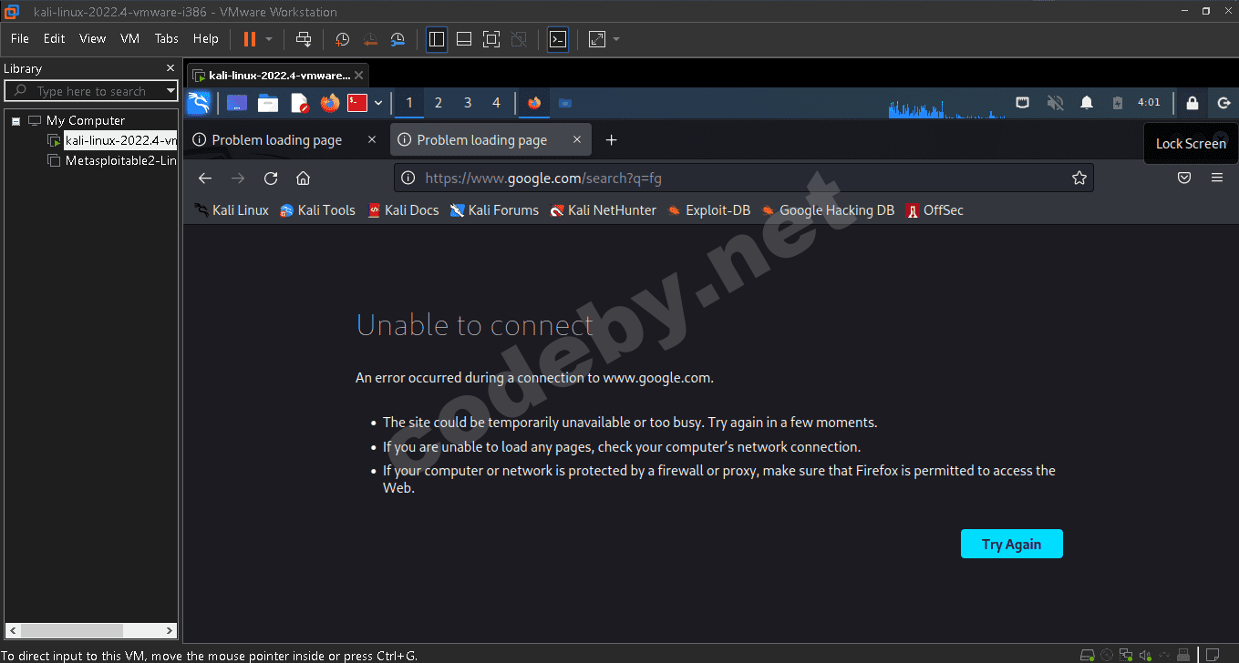Open the snapshot manager
1239x663 pixels.
tap(398, 39)
